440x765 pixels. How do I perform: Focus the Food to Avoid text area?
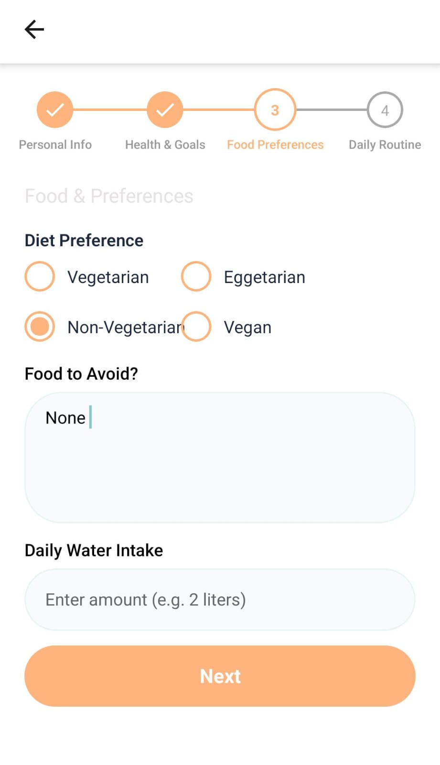click(x=220, y=457)
